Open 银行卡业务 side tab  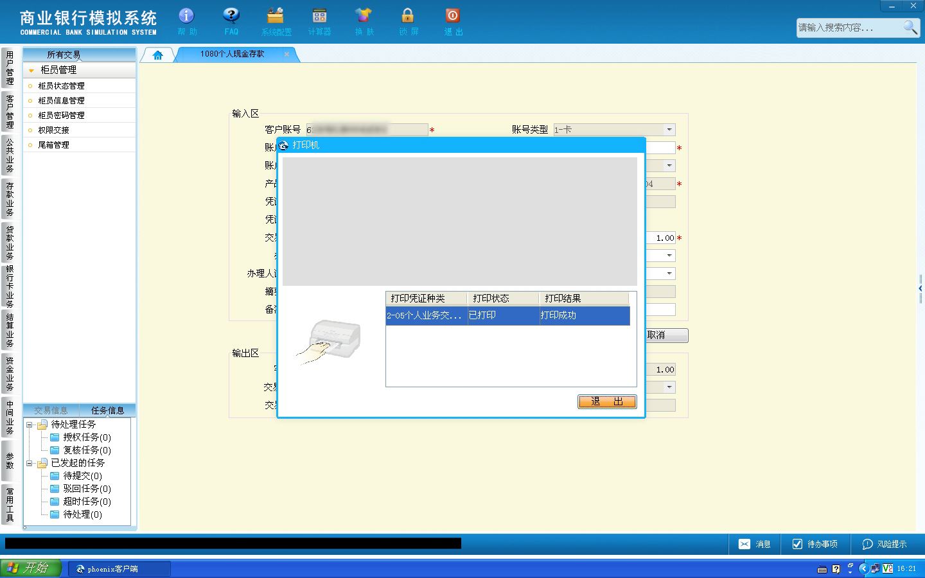point(10,286)
